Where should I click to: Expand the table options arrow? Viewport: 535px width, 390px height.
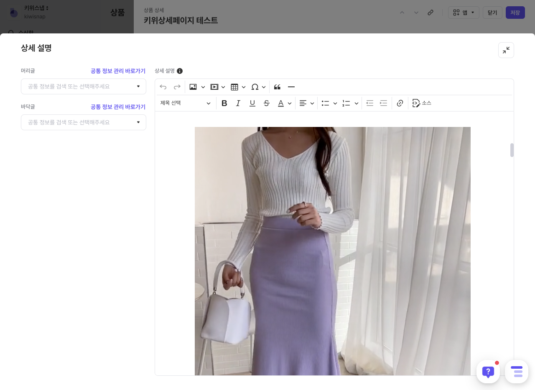coord(244,87)
